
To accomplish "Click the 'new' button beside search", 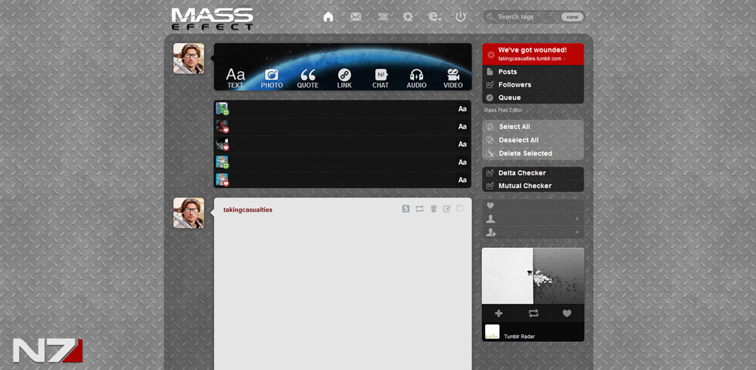I will coord(572,17).
